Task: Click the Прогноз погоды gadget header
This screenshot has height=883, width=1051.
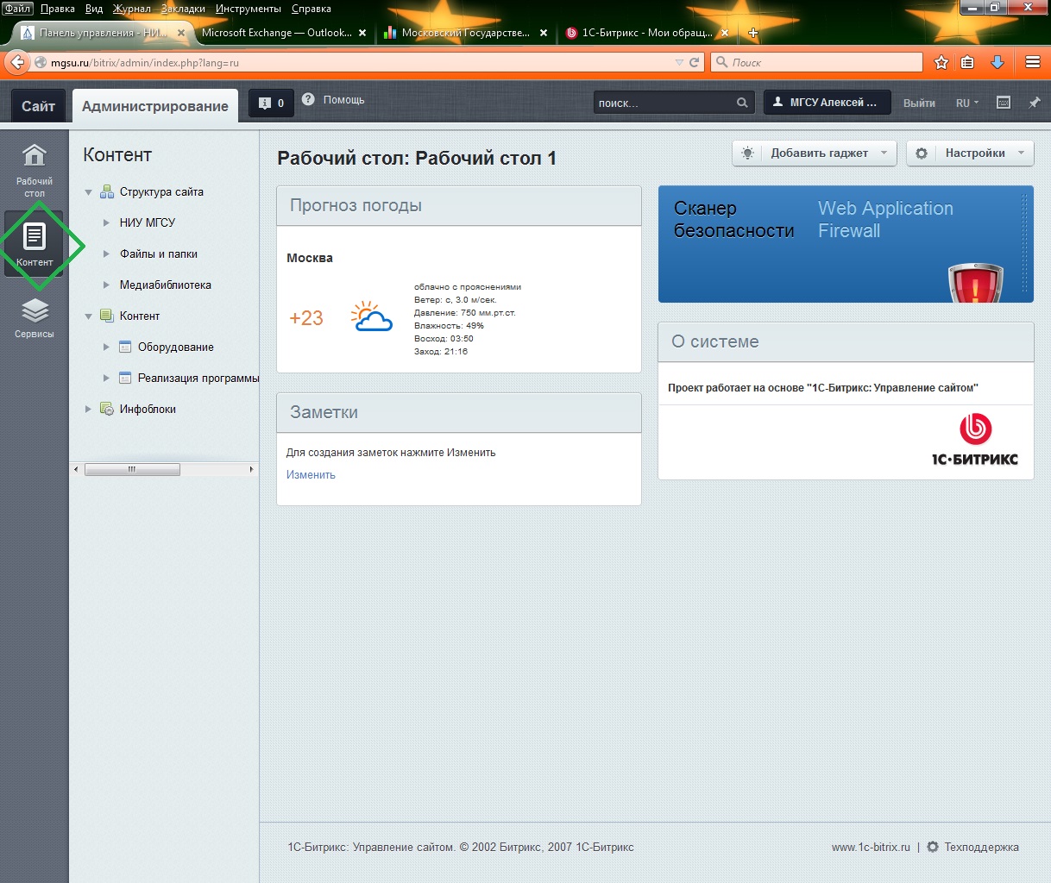Action: click(x=459, y=206)
